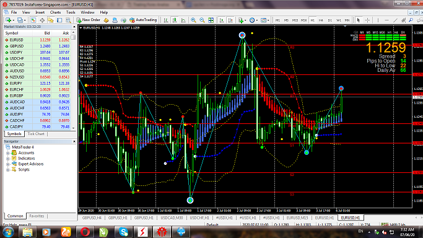Open Templates dropdown arrow
423x238 pixels.
(x=268, y=20)
